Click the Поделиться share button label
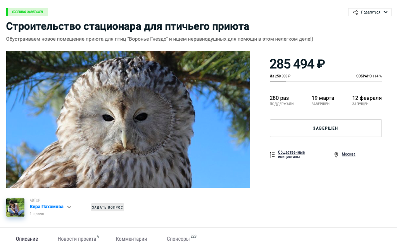 371,12
